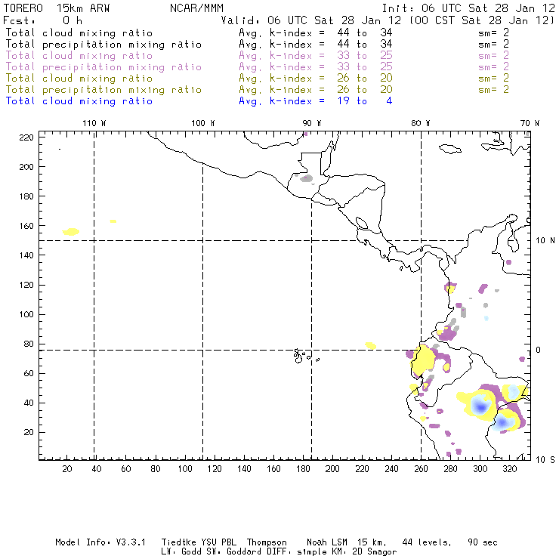Viewport: 559px width, 559px height.
Task: Click the "70 W" longitude label
Action: 530,123
